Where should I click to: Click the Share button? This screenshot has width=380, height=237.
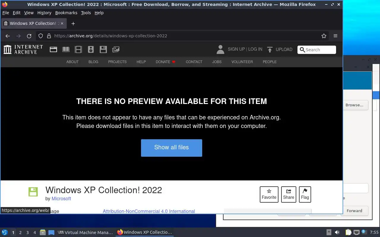(289, 194)
